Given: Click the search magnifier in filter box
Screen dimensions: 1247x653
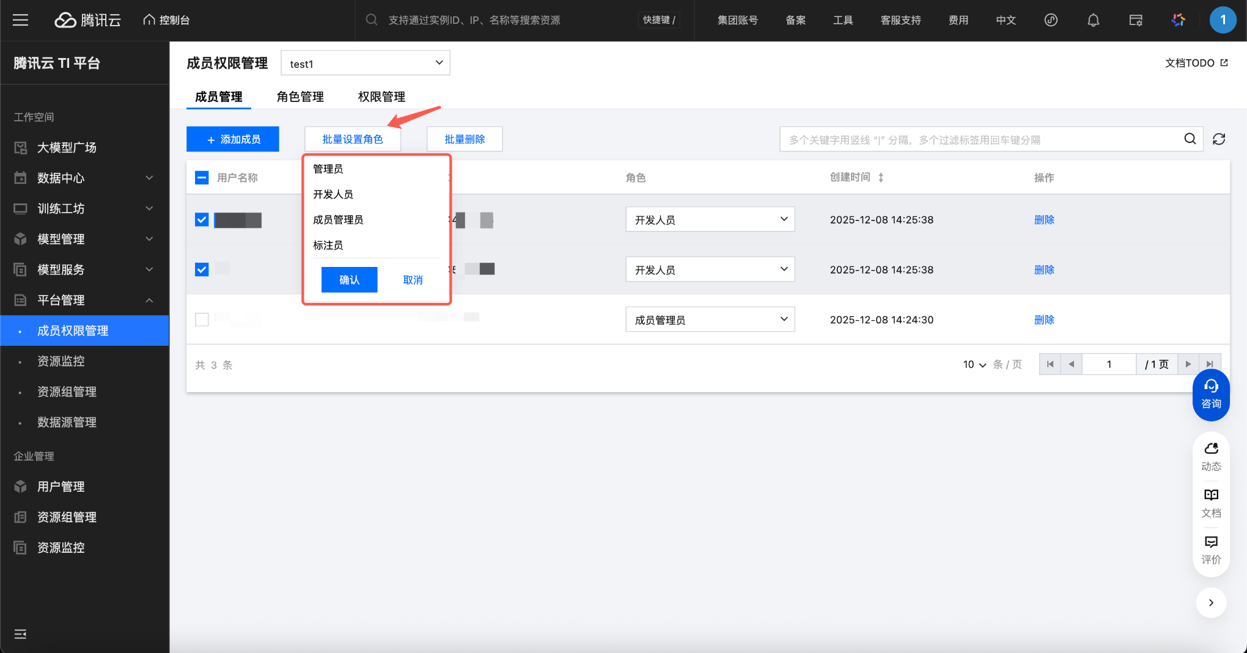Looking at the screenshot, I should tap(1190, 139).
